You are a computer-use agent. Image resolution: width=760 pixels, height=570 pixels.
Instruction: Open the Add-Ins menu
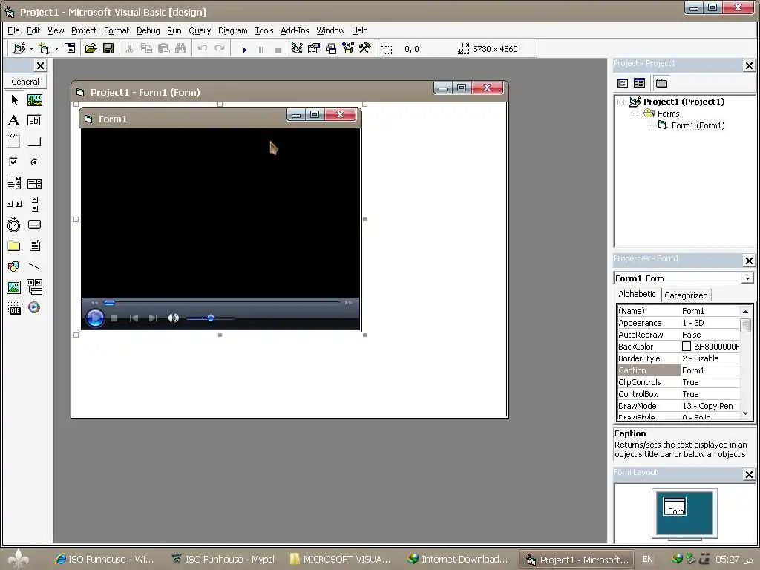(295, 30)
